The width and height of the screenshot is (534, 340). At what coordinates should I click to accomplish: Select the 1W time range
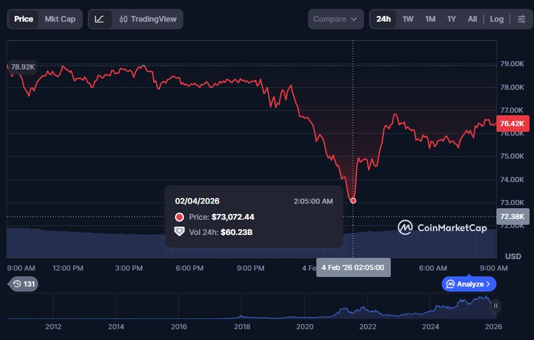pyautogui.click(x=408, y=19)
